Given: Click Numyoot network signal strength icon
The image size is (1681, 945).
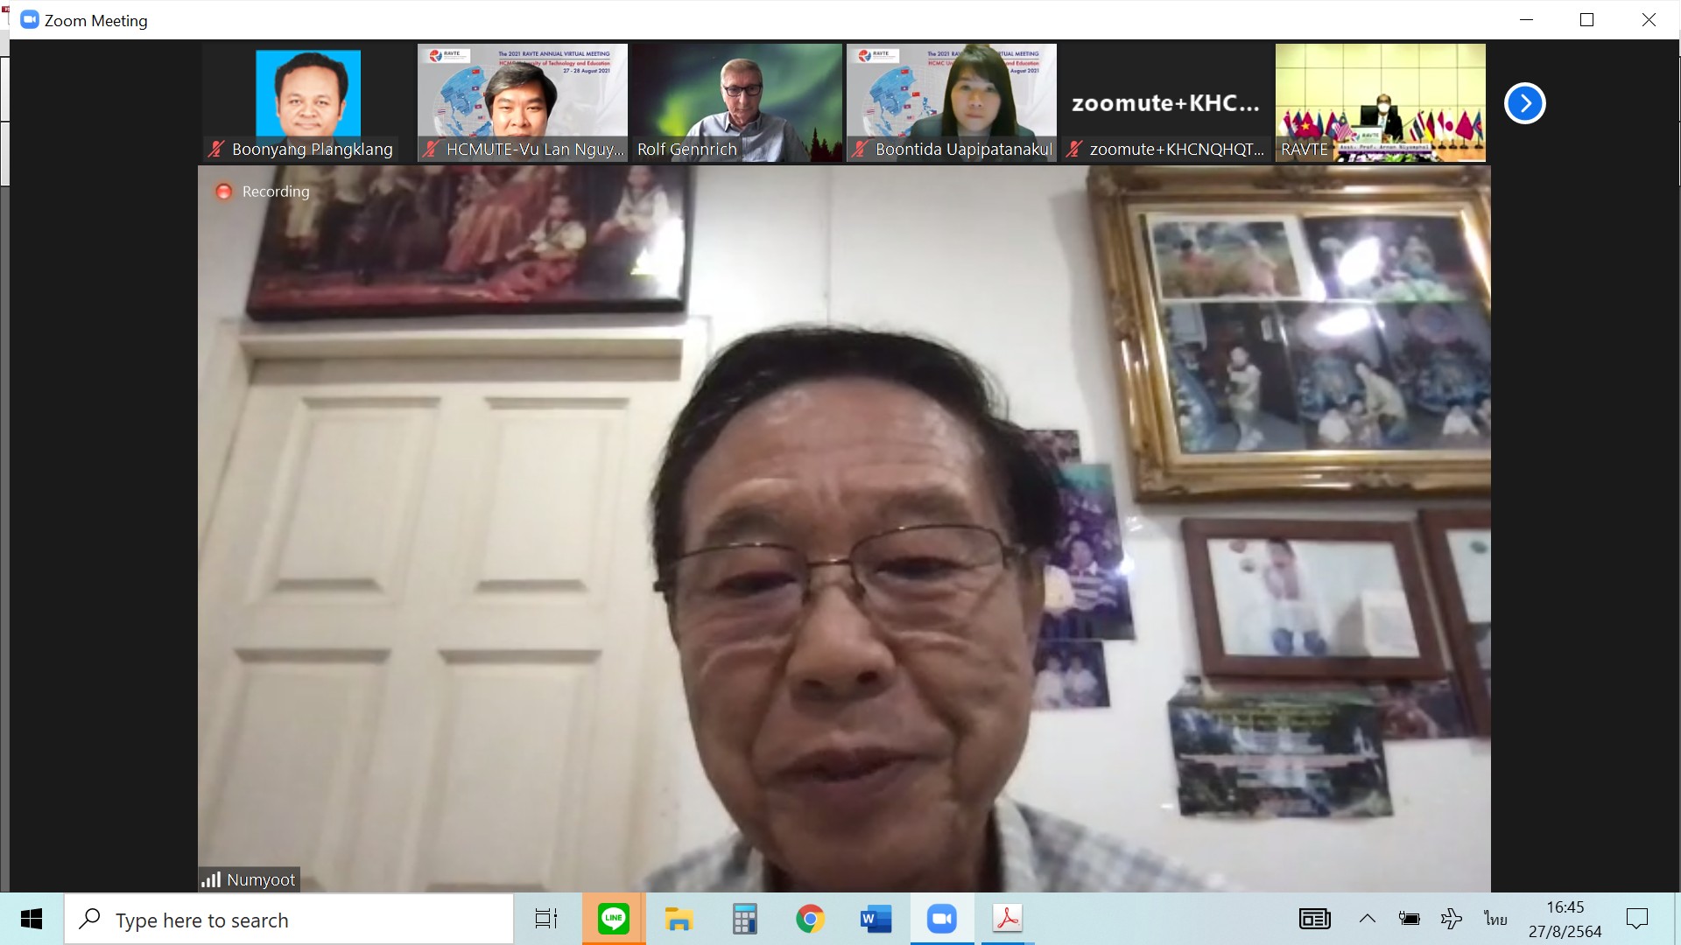Looking at the screenshot, I should click(x=210, y=879).
